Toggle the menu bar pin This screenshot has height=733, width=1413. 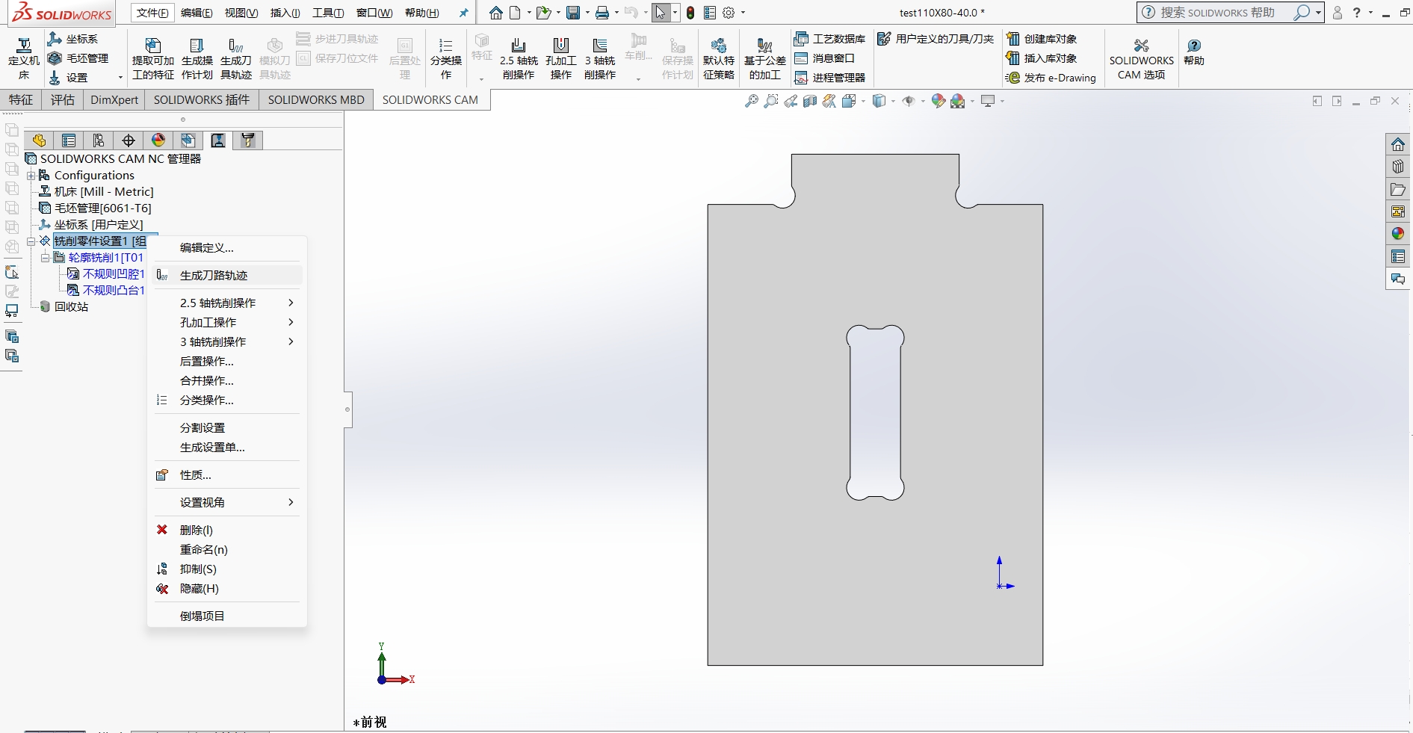coord(463,13)
